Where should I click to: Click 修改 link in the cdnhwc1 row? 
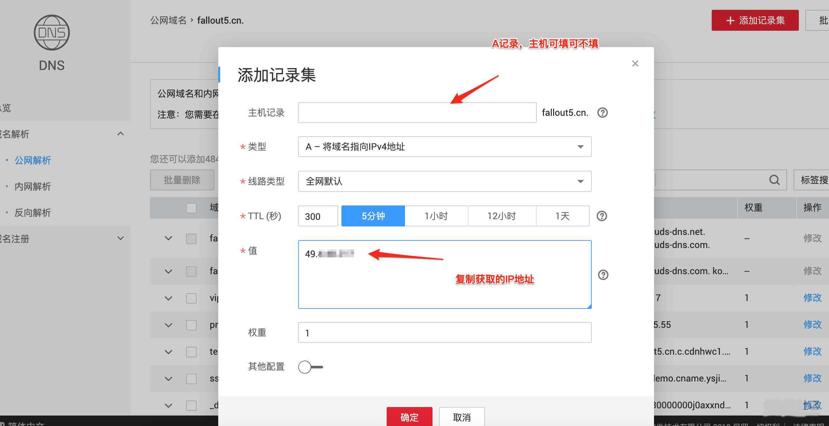pos(812,351)
